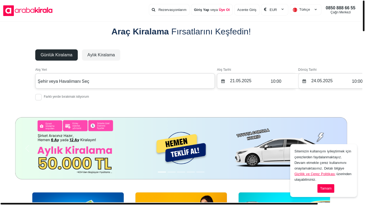The height and width of the screenshot is (205, 365).
Task: Click the horizontal scrollbar at page bottom
Action: coord(159,204)
